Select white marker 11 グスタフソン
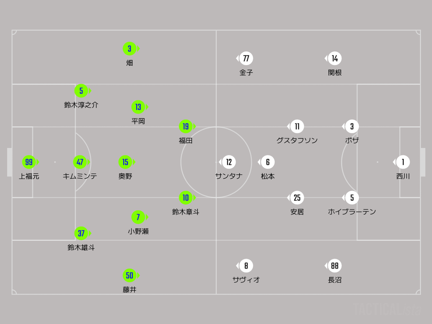 [x=297, y=126]
